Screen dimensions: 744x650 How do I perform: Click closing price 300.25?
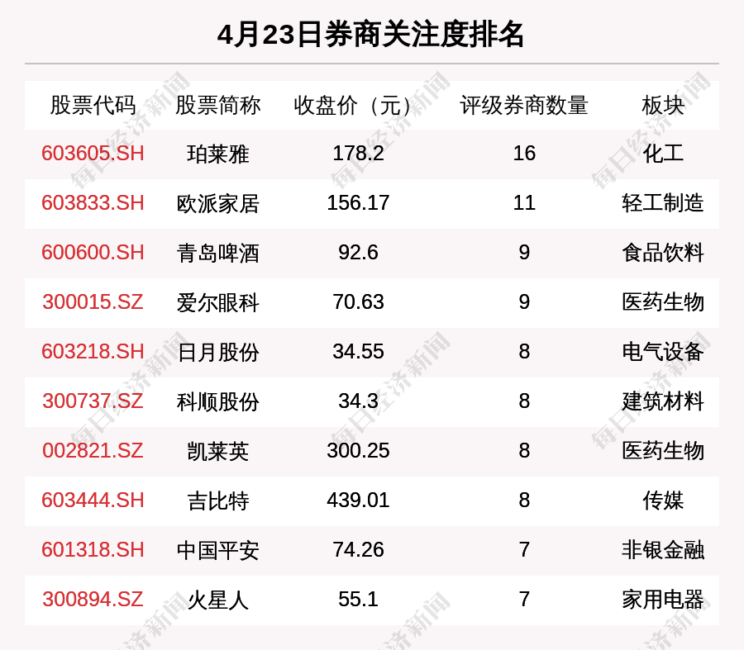point(358,450)
